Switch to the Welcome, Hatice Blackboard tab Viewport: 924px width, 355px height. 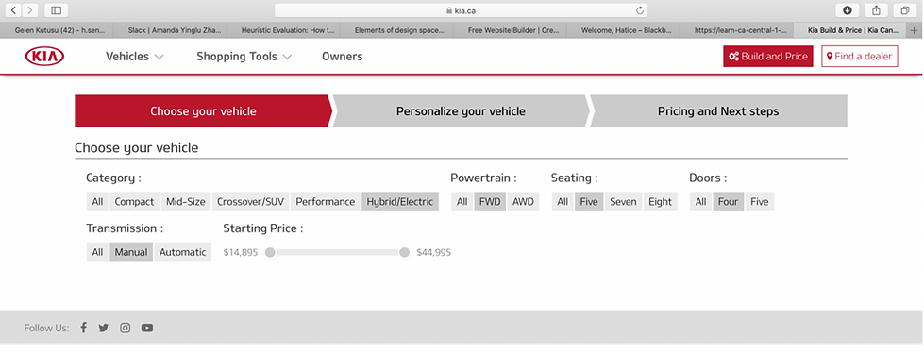click(626, 29)
